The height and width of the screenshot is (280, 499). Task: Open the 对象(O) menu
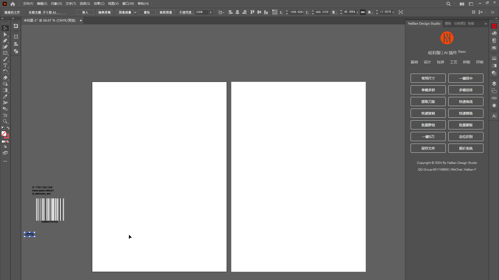click(56, 4)
